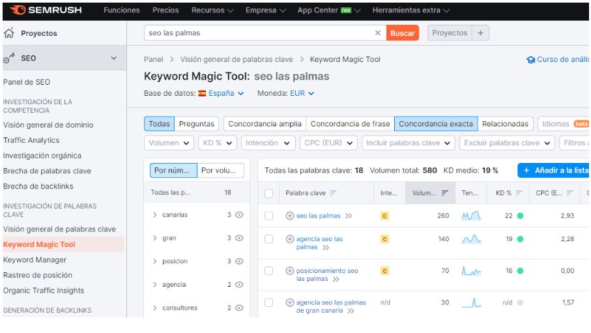Open the Keyword Manager sidebar link

click(x=35, y=260)
